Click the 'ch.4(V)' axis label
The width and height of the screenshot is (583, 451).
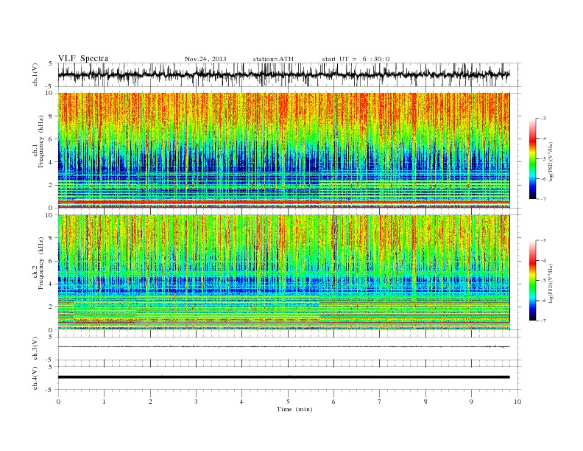tap(35, 378)
